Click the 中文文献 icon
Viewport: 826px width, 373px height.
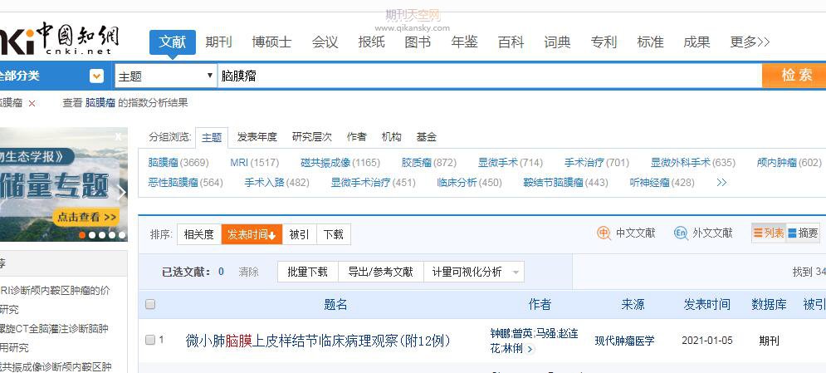[604, 233]
